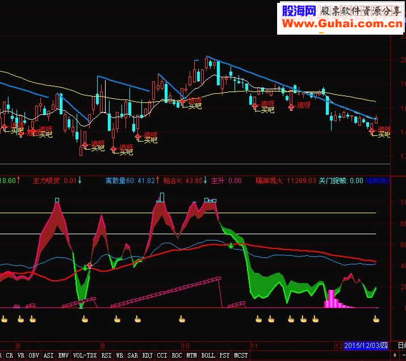Click the hand icon below the deep green trough
This screenshot has height=361, width=406.
(85, 319)
